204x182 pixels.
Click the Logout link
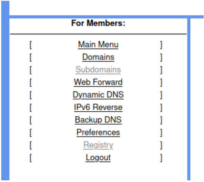[98, 158]
